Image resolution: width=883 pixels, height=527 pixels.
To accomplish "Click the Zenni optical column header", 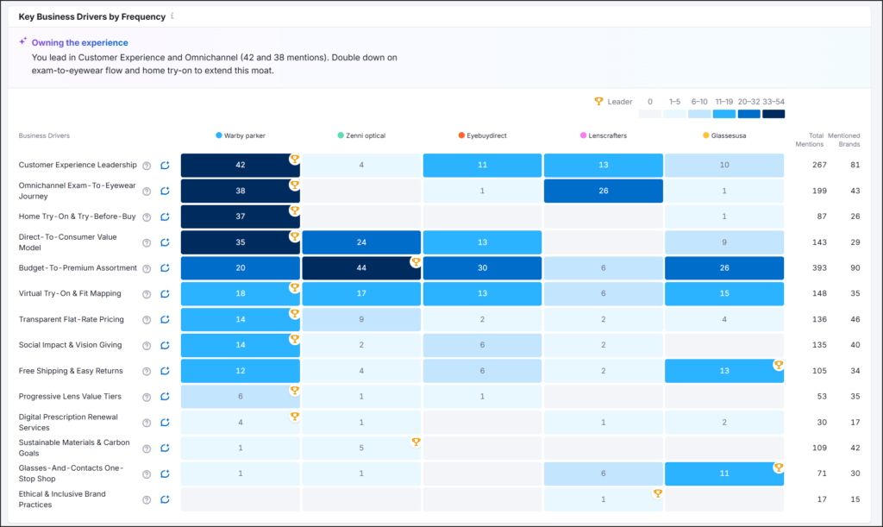I will point(361,135).
